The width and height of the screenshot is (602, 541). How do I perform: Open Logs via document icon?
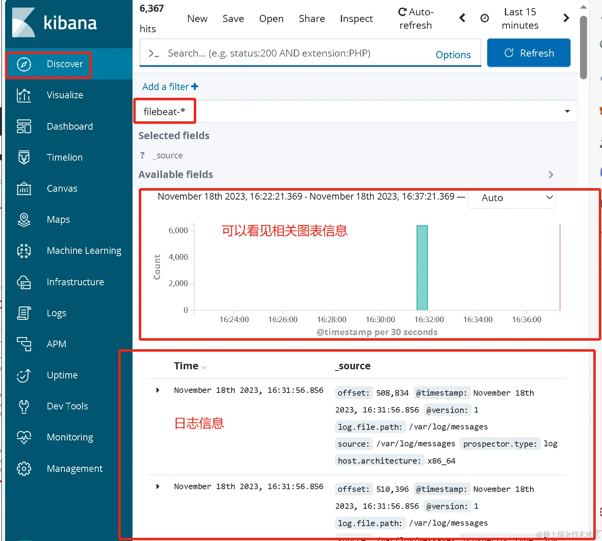click(x=24, y=313)
